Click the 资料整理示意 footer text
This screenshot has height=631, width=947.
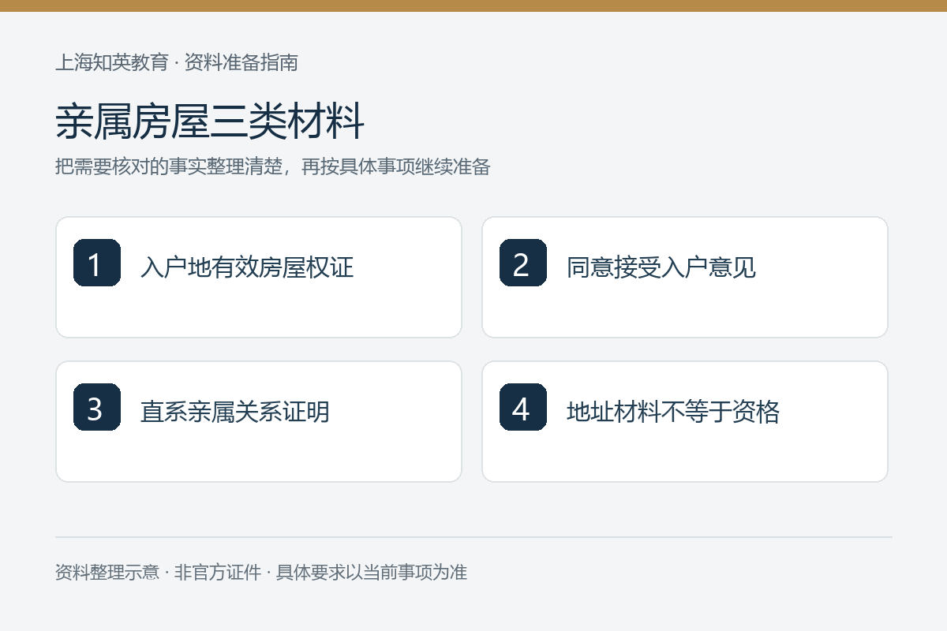click(107, 573)
